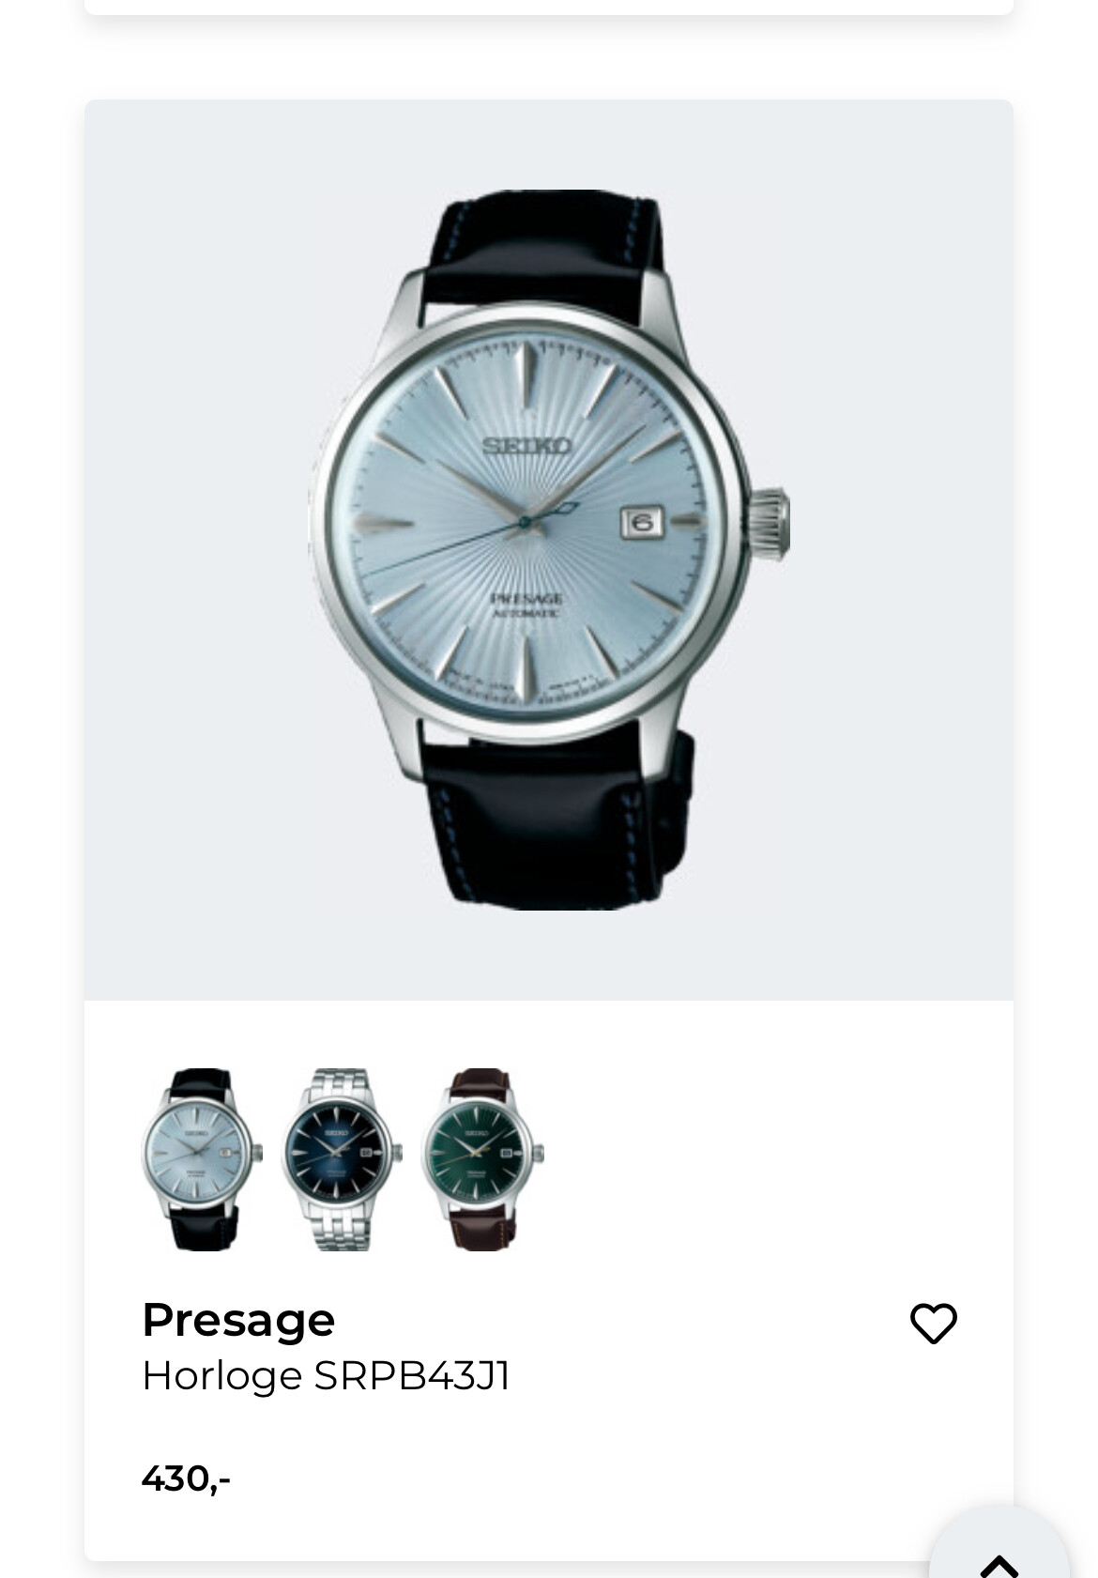Screen dimensions: 1098x1578
Task: Click the 430,- price label
Action: pos(186,1478)
